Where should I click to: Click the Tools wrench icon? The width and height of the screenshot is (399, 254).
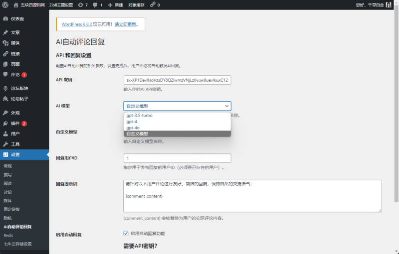pyautogui.click(x=5, y=144)
